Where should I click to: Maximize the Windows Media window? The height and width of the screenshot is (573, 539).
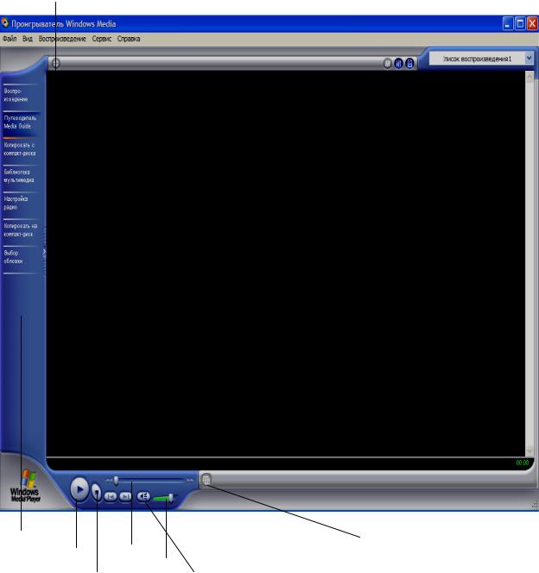[520, 24]
